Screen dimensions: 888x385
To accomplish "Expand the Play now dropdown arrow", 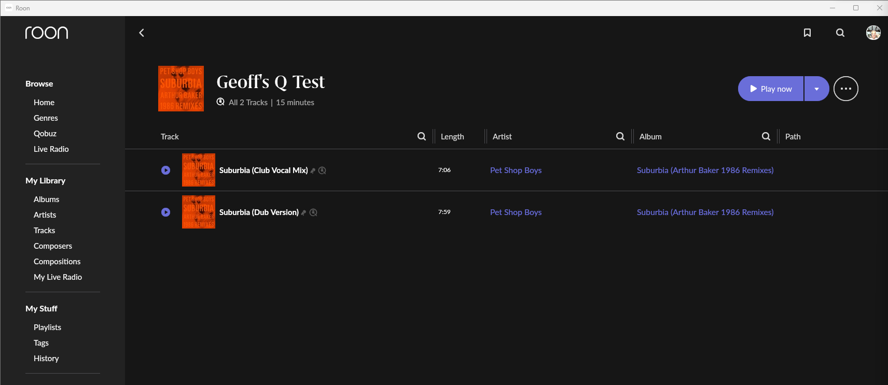I will [x=817, y=89].
